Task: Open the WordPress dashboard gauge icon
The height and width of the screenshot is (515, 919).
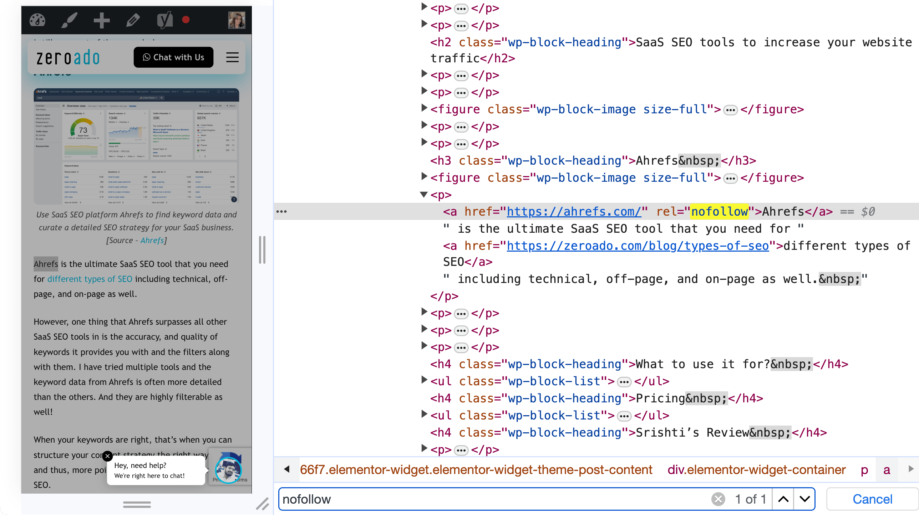Action: (37, 20)
